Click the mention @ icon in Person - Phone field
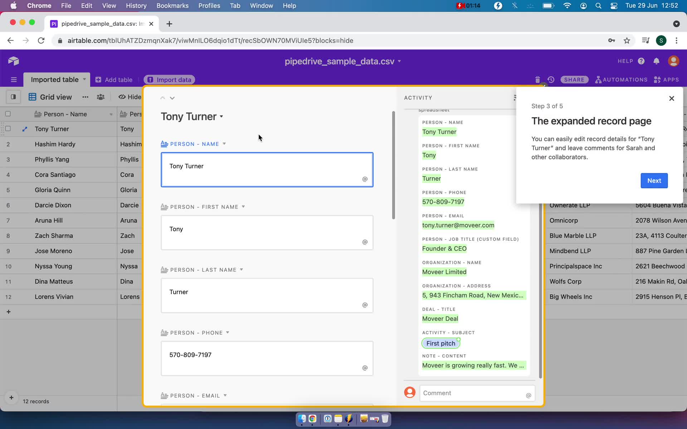 [365, 368]
